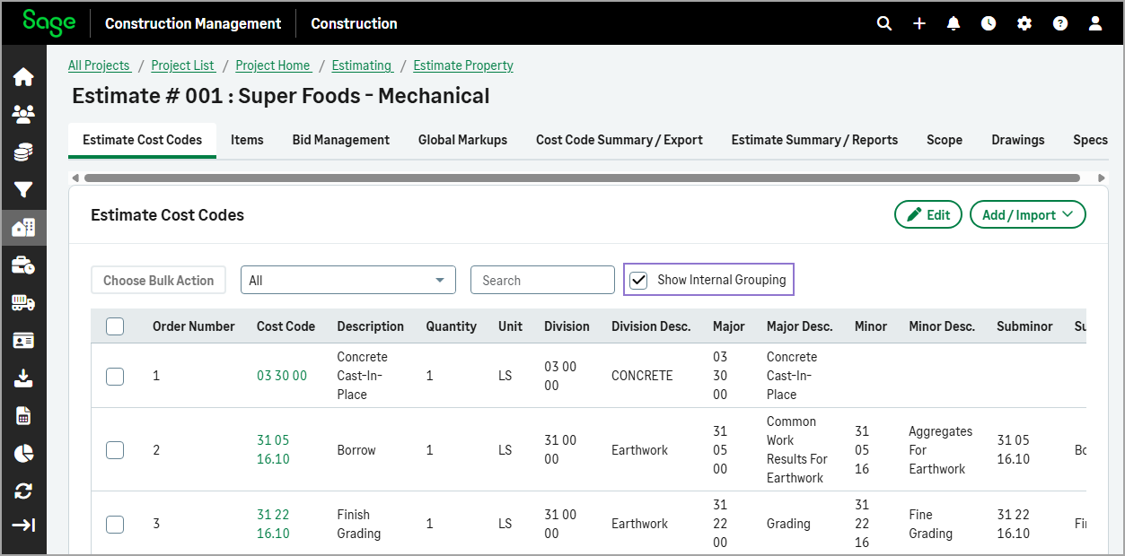
Task: Click the filter funnel sidebar icon
Action: click(x=23, y=189)
